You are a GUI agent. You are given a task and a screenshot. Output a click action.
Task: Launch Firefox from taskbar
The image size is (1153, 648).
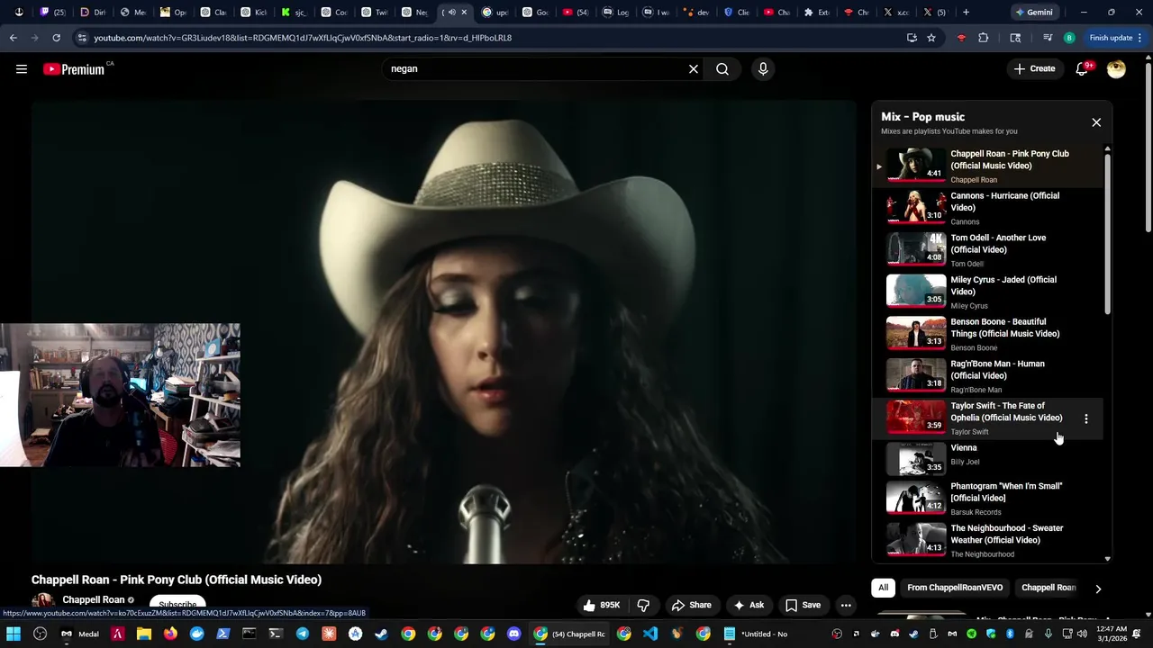170,634
